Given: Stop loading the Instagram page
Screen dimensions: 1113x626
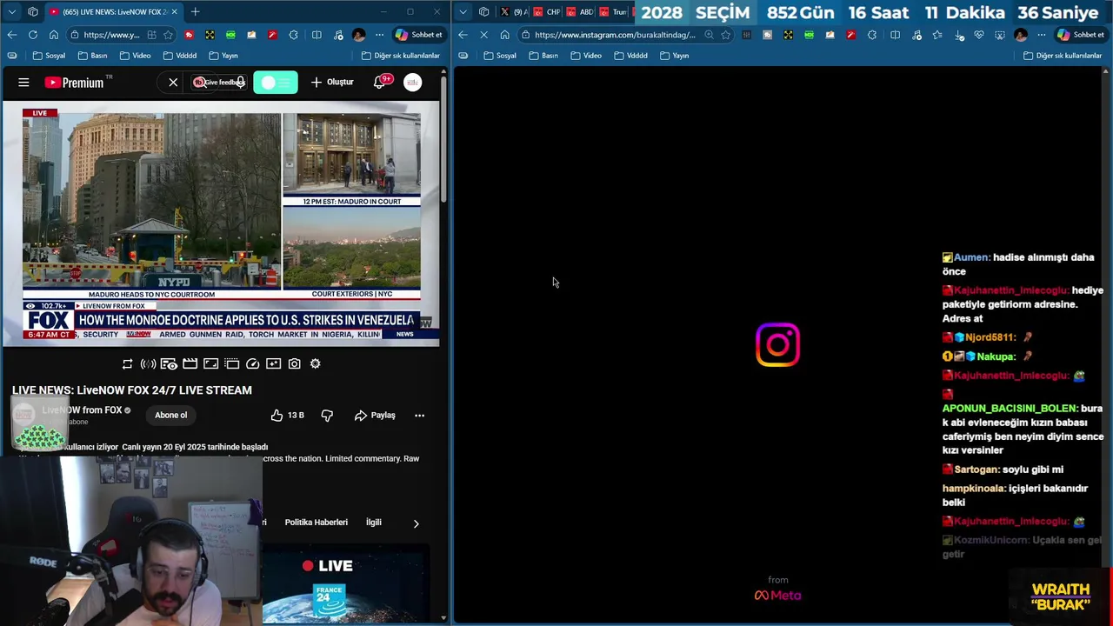Looking at the screenshot, I should click(483, 35).
